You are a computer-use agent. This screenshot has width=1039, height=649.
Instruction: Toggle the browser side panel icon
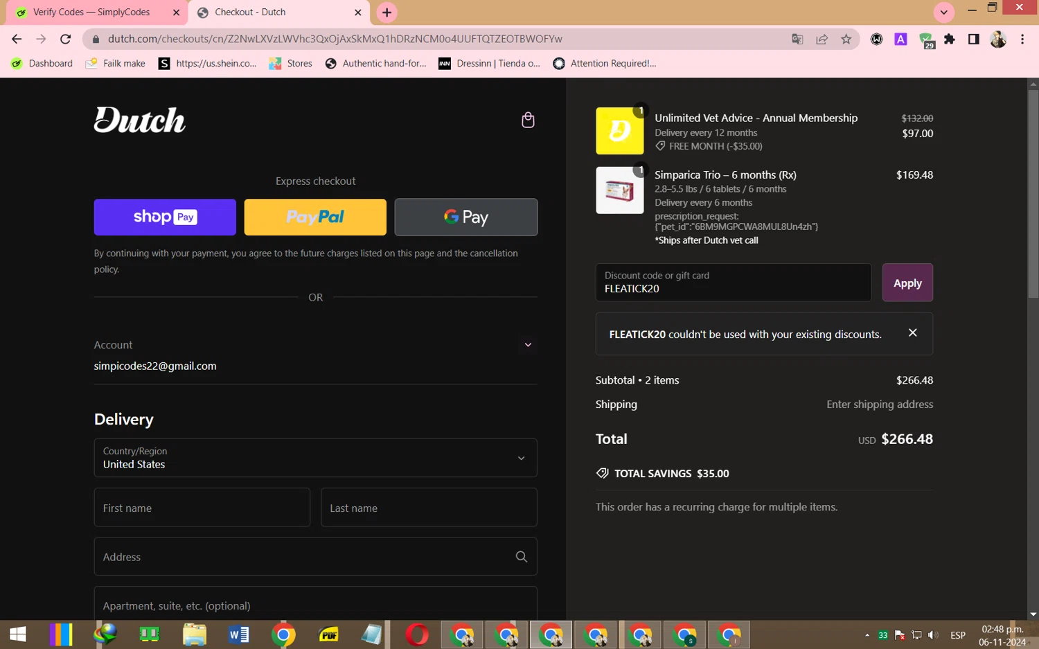click(973, 39)
